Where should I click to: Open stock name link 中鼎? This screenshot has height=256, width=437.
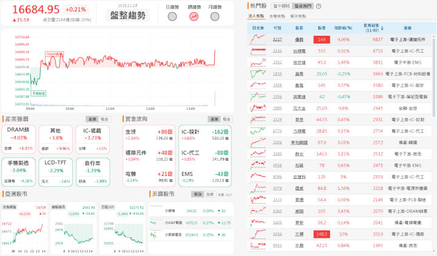coord(299,246)
